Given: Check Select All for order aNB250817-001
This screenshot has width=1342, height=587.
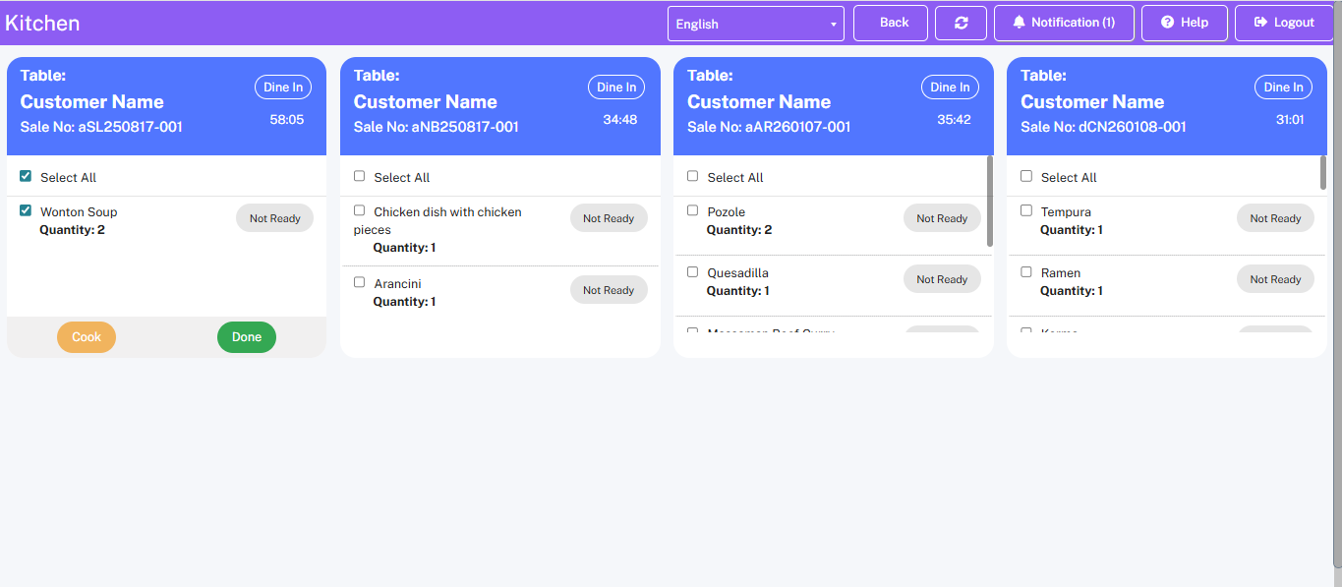Looking at the screenshot, I should click(359, 176).
